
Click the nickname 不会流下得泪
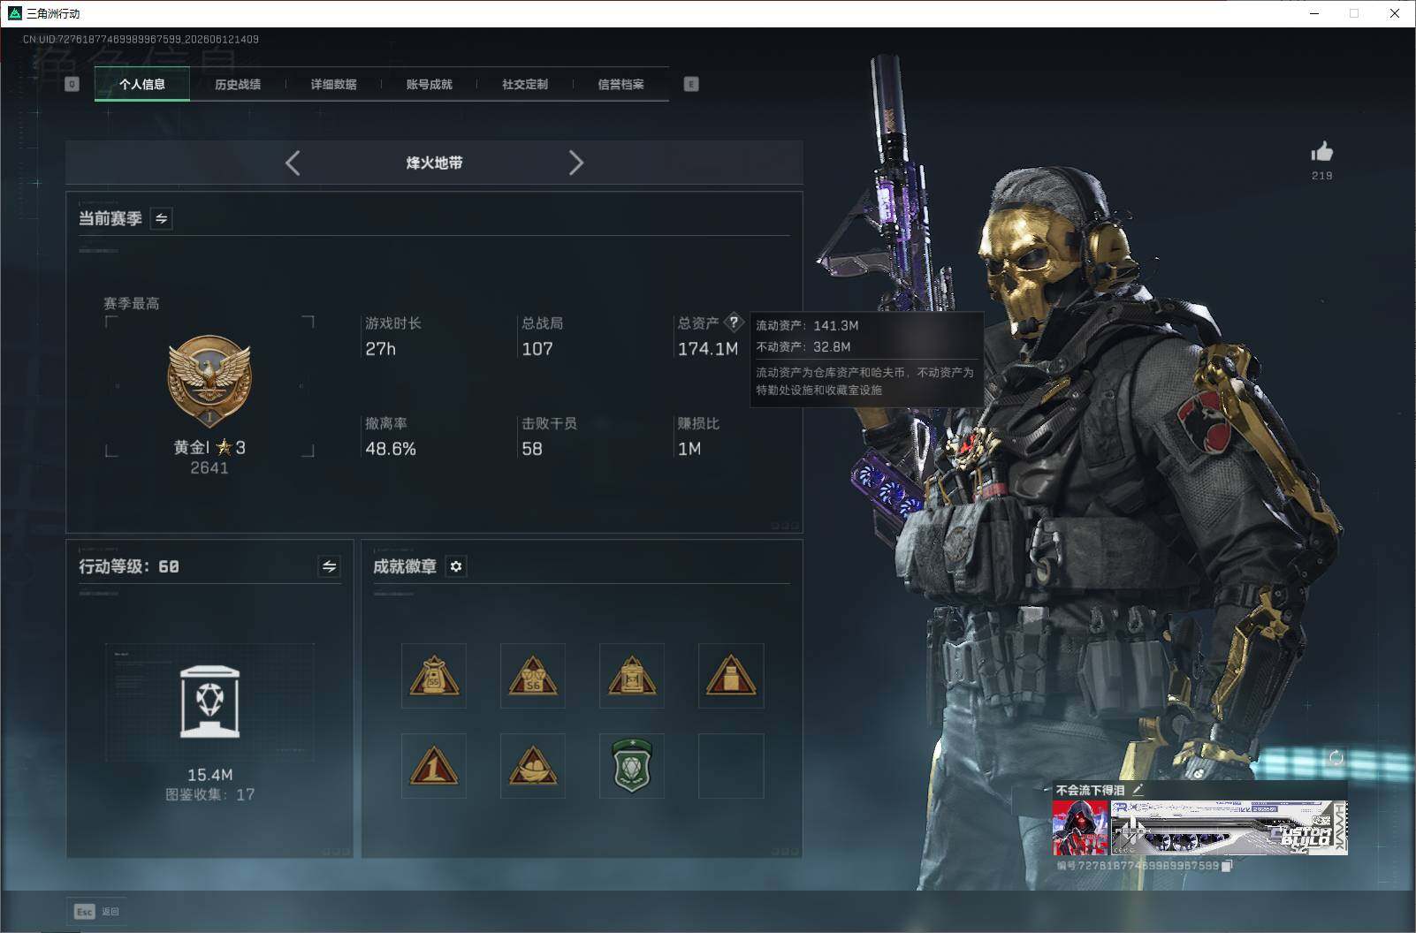click(x=1091, y=790)
